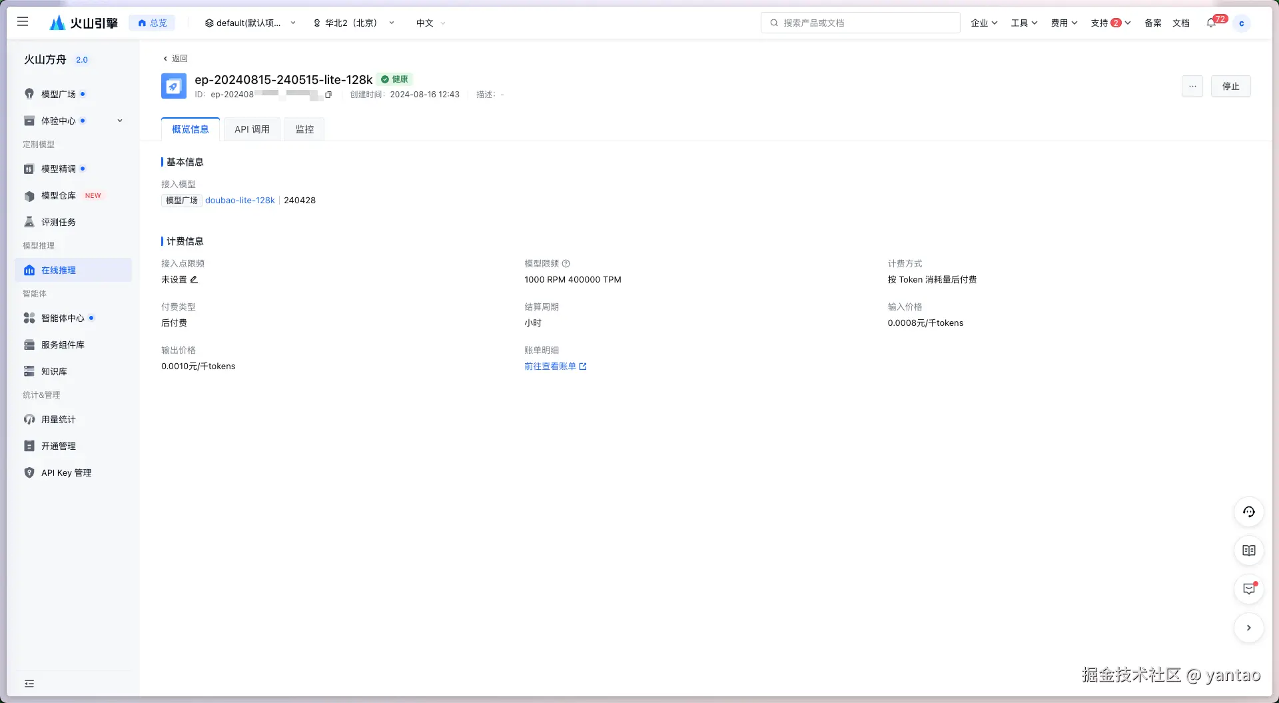Screen dimensions: 1279x703
Task: Click the Volcano Engine logo
Action: pos(84,23)
